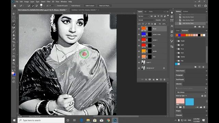The height and width of the screenshot is (123, 219).
Task: Select the Rectangular Marquee tool
Action: pos(14,17)
